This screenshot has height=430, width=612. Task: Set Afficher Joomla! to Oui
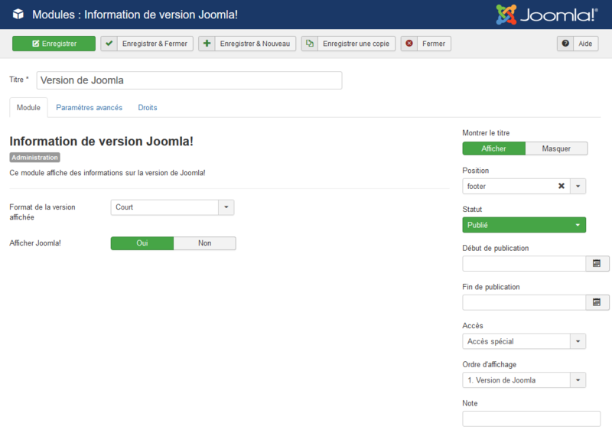142,243
